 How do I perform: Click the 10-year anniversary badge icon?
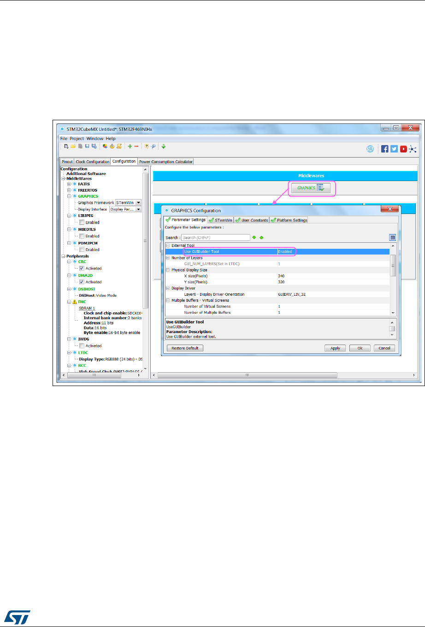(370, 149)
